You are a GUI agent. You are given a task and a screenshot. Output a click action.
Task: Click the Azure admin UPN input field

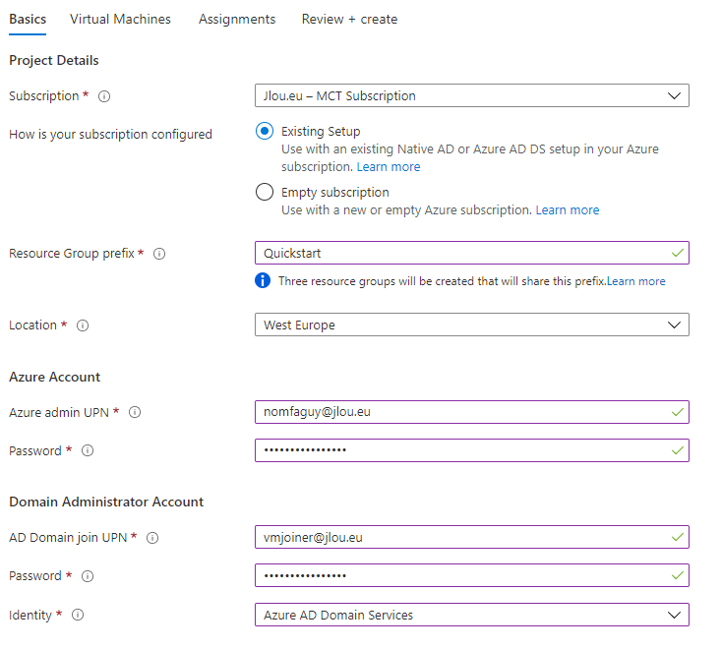(x=472, y=412)
